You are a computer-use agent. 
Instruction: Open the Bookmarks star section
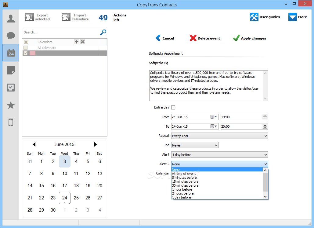pos(11,105)
